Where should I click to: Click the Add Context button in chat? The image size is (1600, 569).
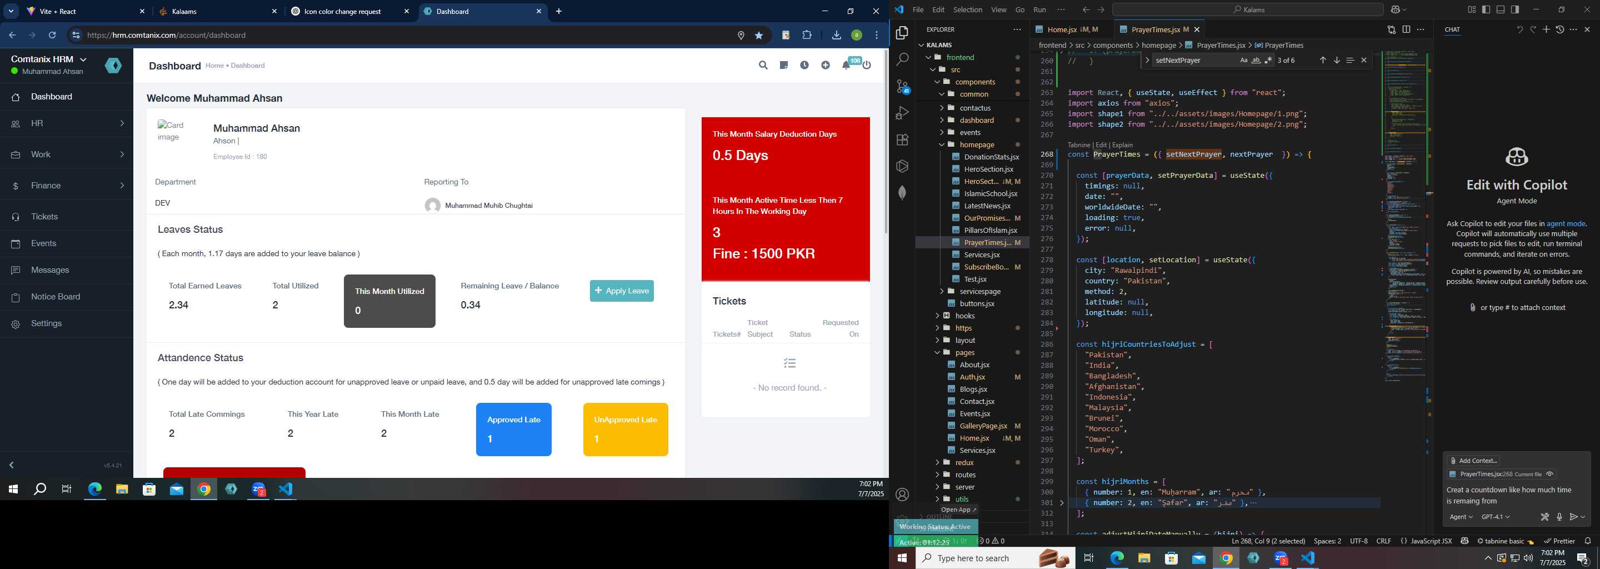tap(1473, 460)
